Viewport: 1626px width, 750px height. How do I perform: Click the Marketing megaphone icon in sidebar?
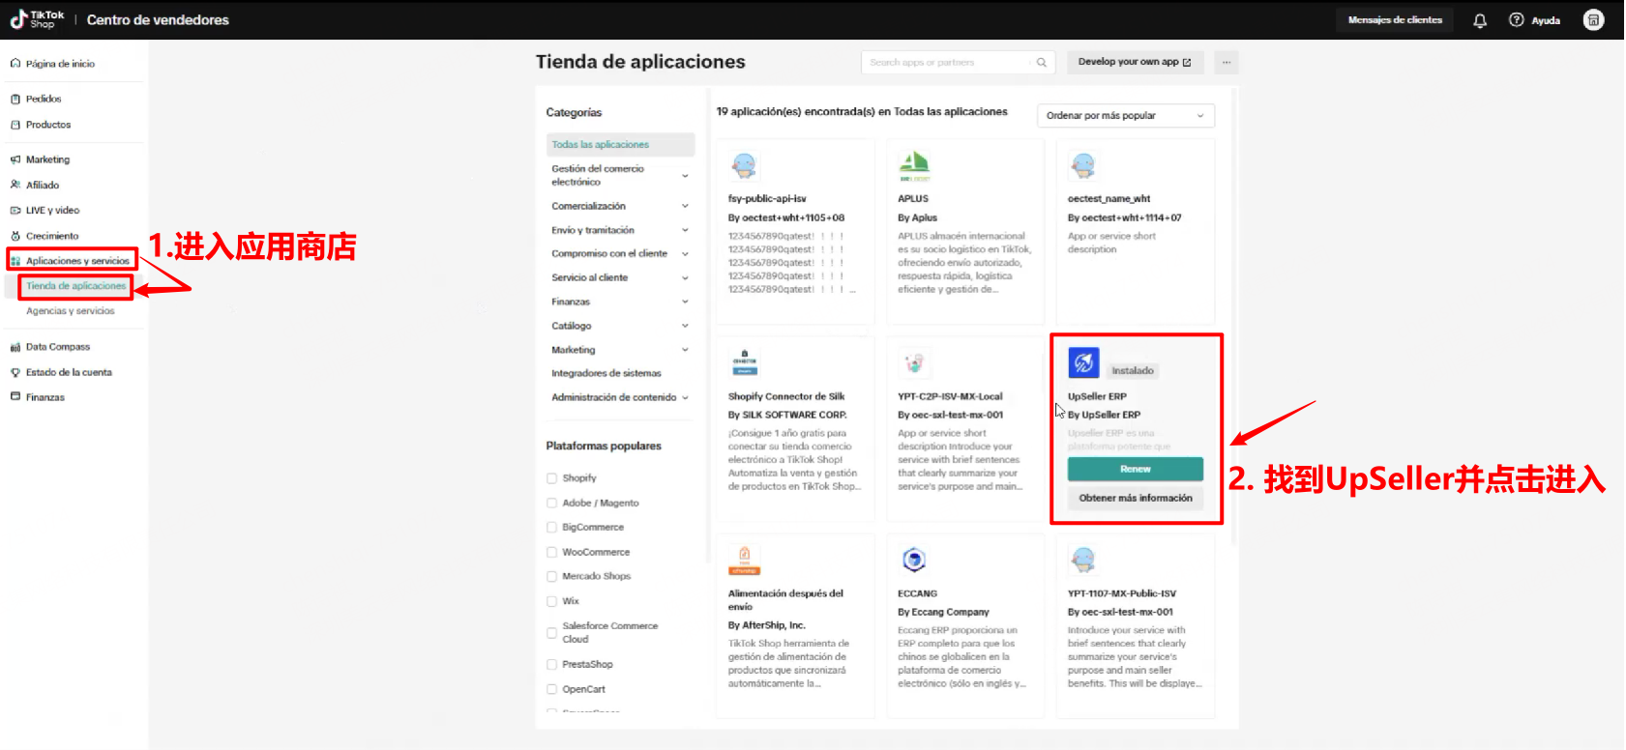click(x=15, y=159)
